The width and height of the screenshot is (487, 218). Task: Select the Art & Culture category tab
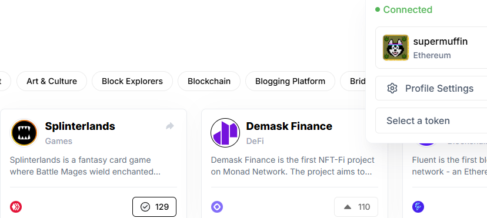[52, 81]
